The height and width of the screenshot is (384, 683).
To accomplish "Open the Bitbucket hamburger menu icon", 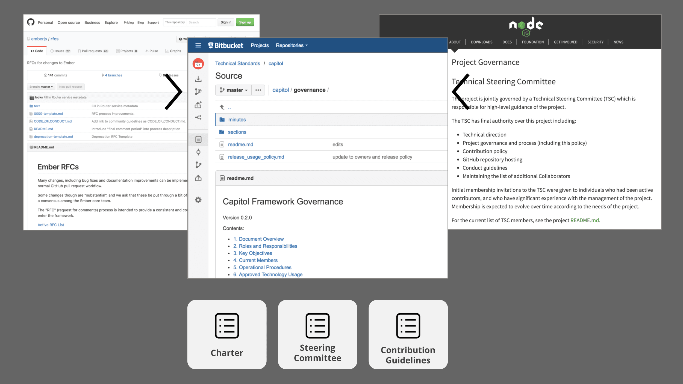I will coord(198,45).
